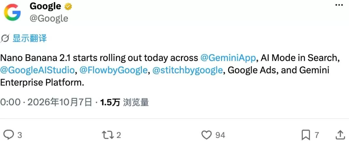
Task: Open the @stitchbygoogle mention link
Action: (x=187, y=70)
